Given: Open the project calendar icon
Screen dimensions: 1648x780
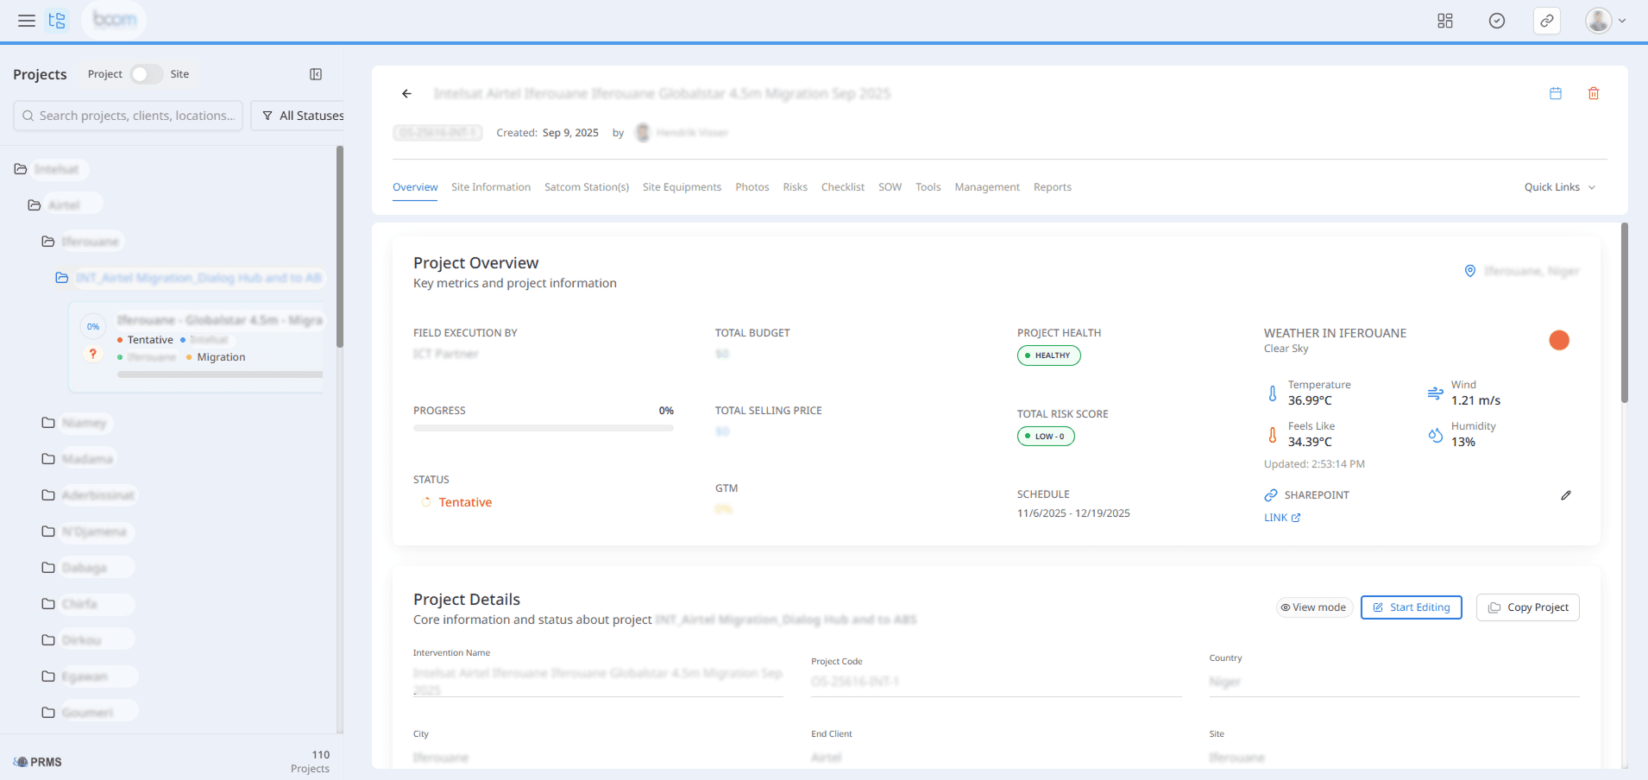Looking at the screenshot, I should (1556, 93).
